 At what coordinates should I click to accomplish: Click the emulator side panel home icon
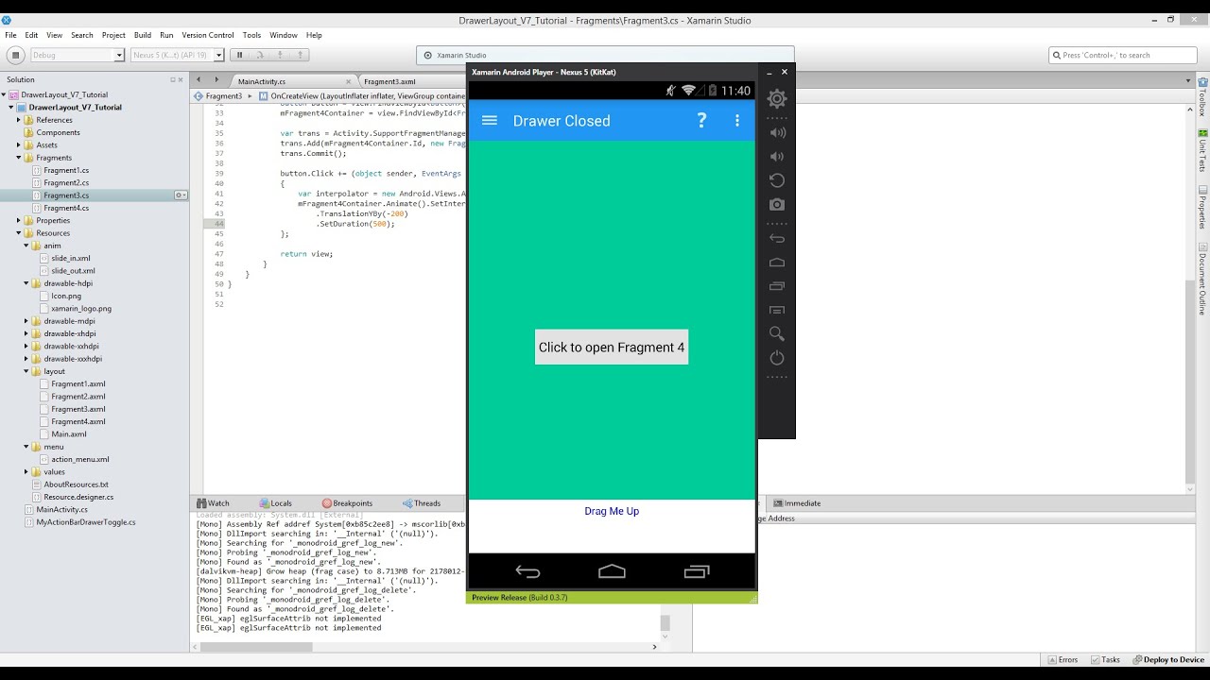[777, 262]
